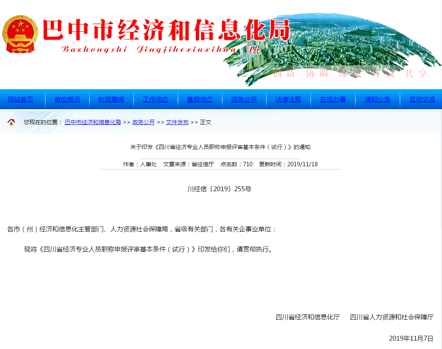The width and height of the screenshot is (442, 349).
Task: Click the home icon in the breadcrumb bar
Action: coord(11,122)
